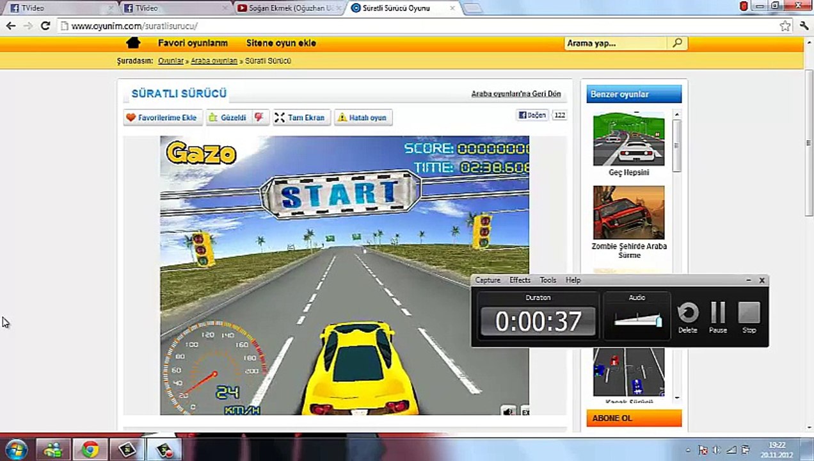This screenshot has height=461, width=814.
Task: Click the search magnifier icon
Action: click(677, 43)
